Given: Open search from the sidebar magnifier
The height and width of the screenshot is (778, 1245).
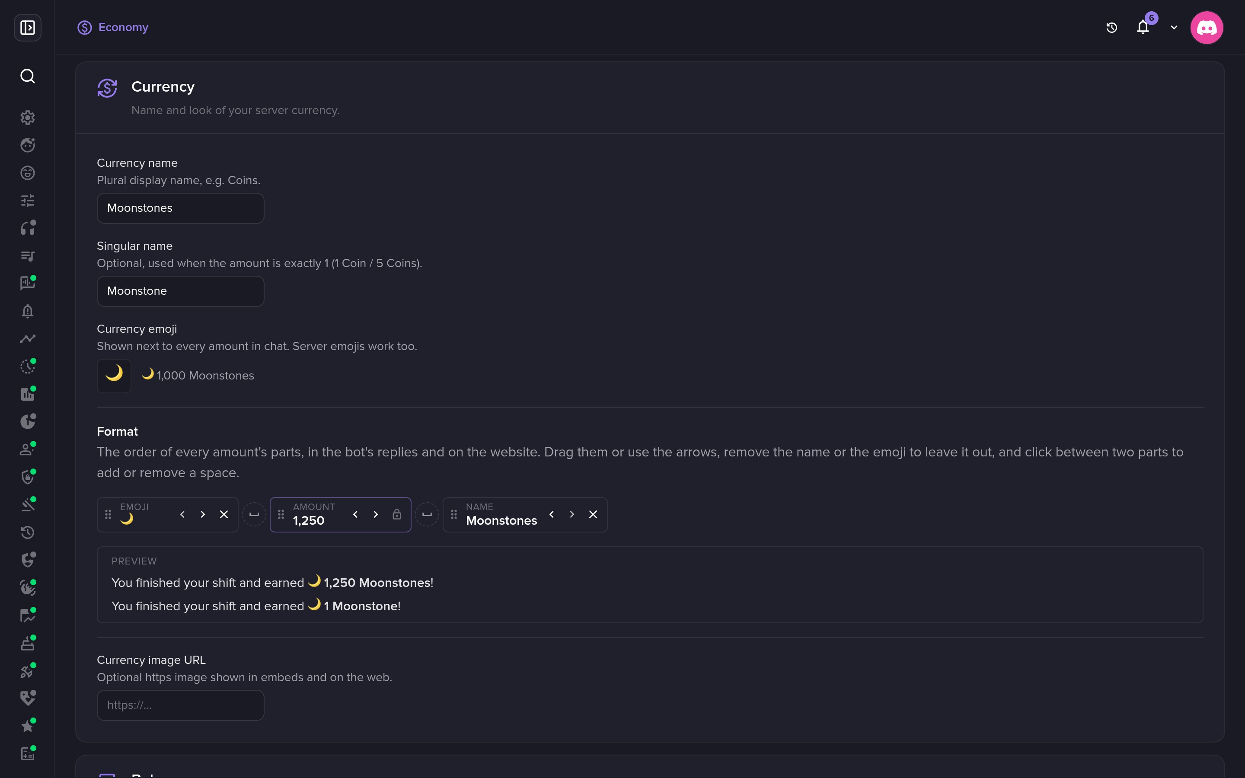Looking at the screenshot, I should pyautogui.click(x=27, y=76).
